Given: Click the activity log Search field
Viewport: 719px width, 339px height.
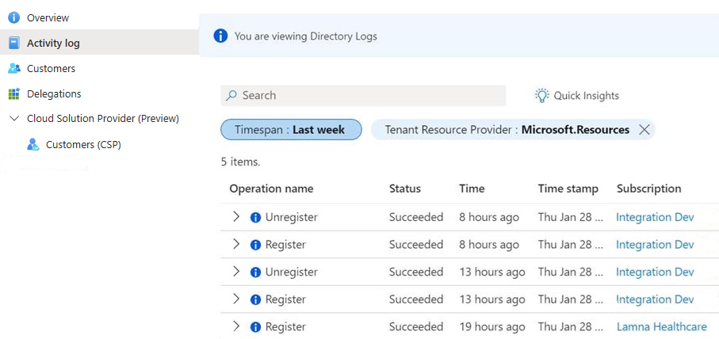Looking at the screenshot, I should coord(363,96).
